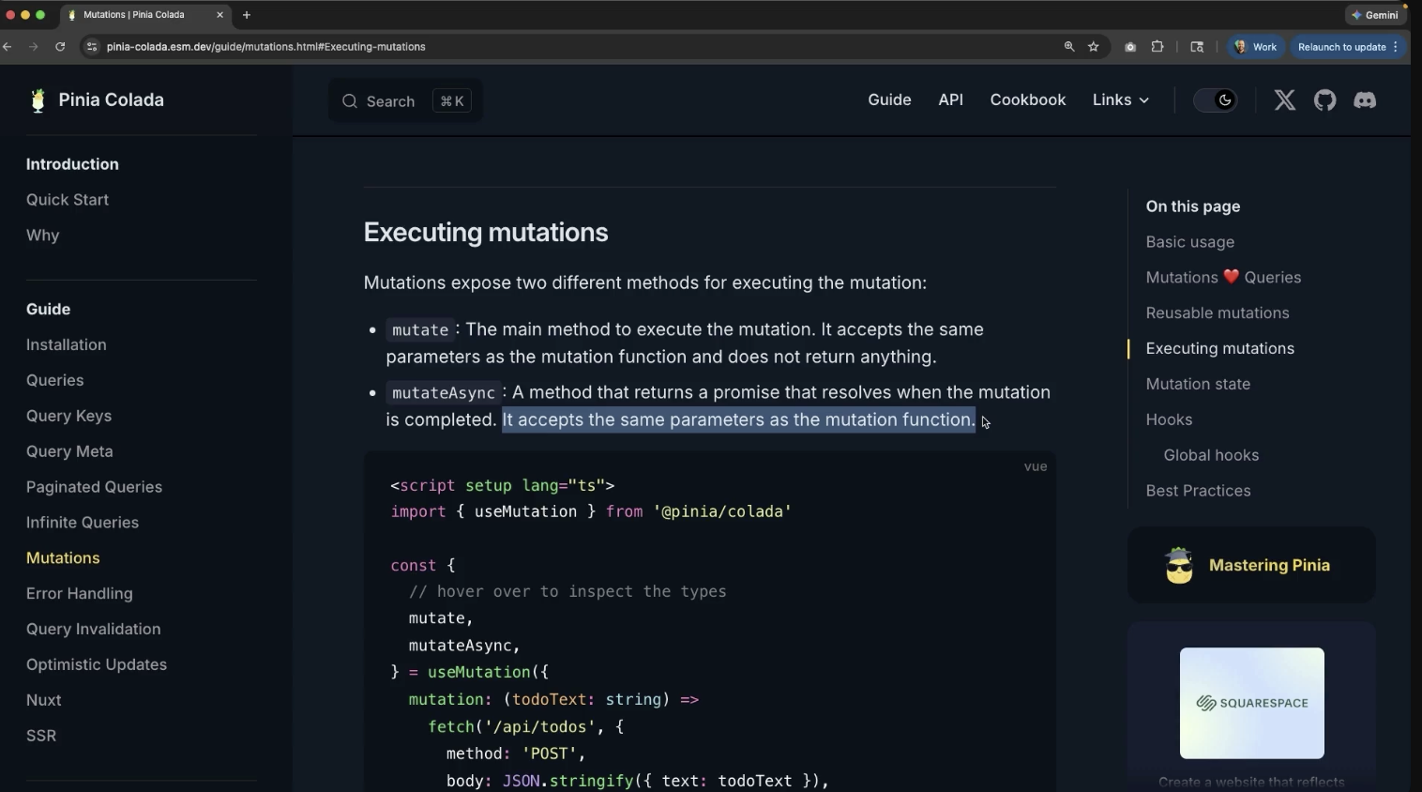The width and height of the screenshot is (1422, 792).
Task: Open Query Invalidation sidebar page
Action: click(x=94, y=630)
